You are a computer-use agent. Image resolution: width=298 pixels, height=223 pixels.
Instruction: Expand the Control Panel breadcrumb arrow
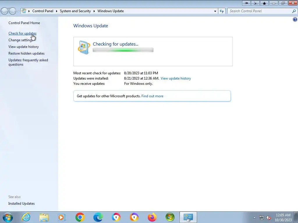point(57,11)
